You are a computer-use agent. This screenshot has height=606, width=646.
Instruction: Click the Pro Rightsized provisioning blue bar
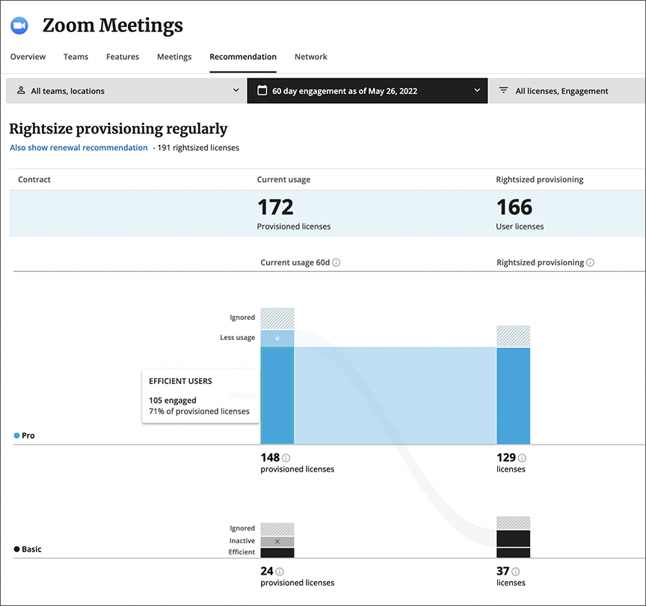[513, 395]
